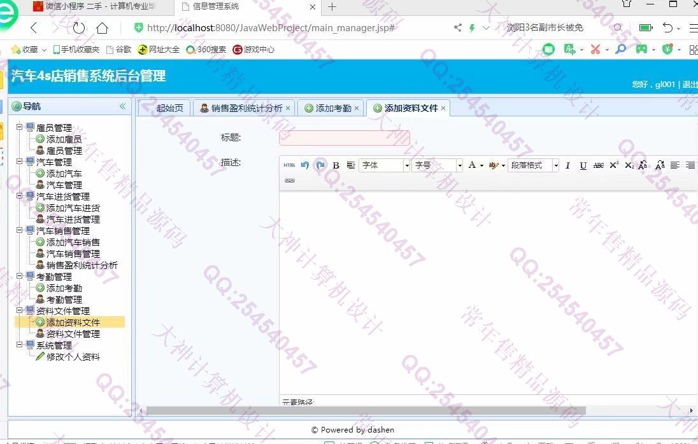
Task: Open 手机收藏夹 bookmark folder
Action: coord(76,50)
